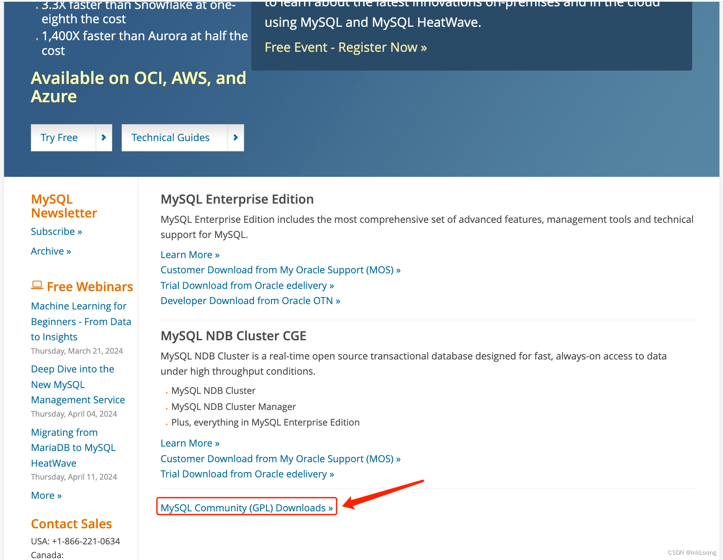
Task: Open Machine Learning for Beginners webinar
Action: point(81,322)
